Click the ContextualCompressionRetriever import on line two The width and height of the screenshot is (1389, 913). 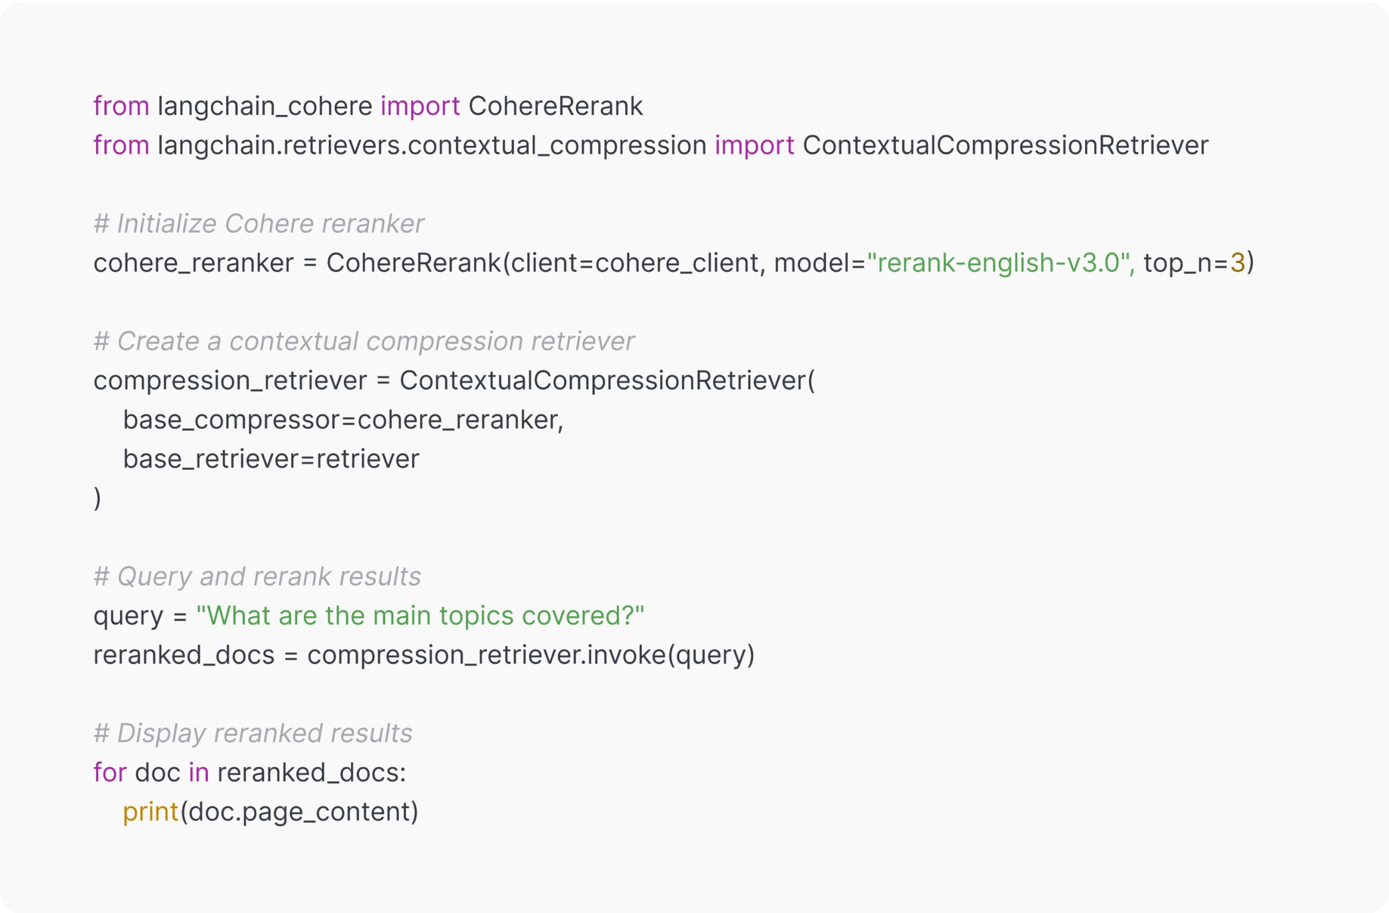tap(1005, 145)
